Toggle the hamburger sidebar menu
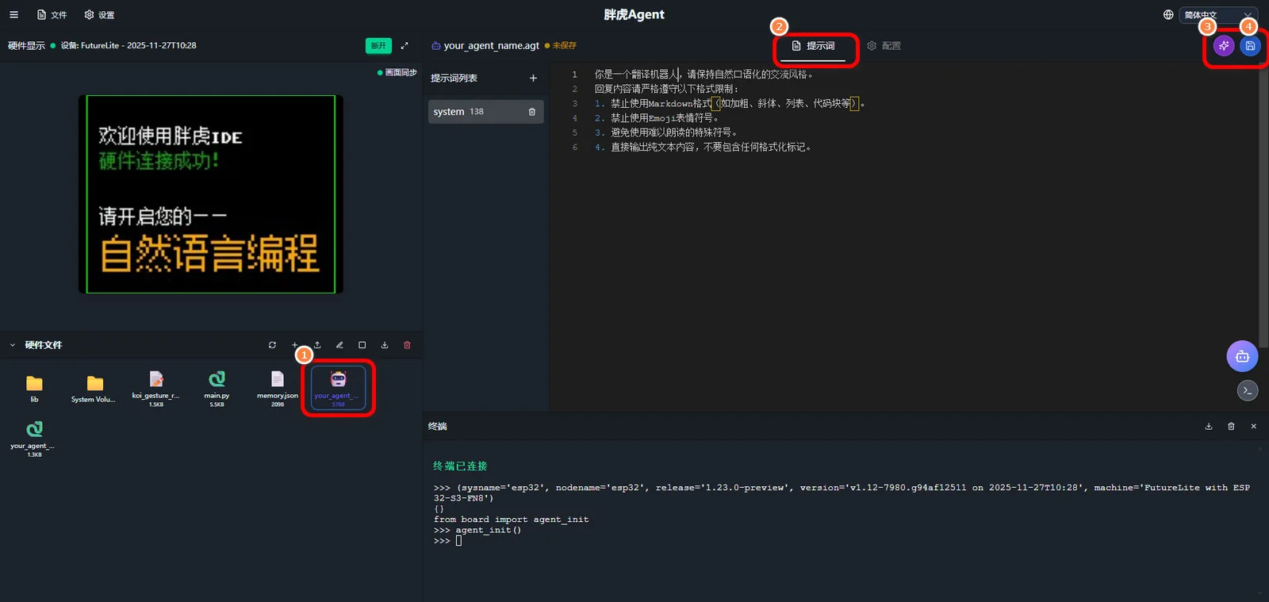This screenshot has height=602, width=1269. [13, 15]
